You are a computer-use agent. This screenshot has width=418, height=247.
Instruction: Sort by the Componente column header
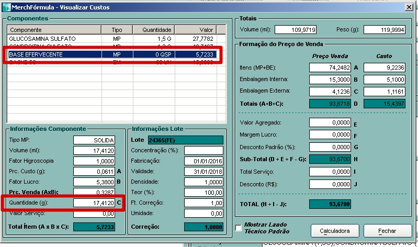(54, 30)
